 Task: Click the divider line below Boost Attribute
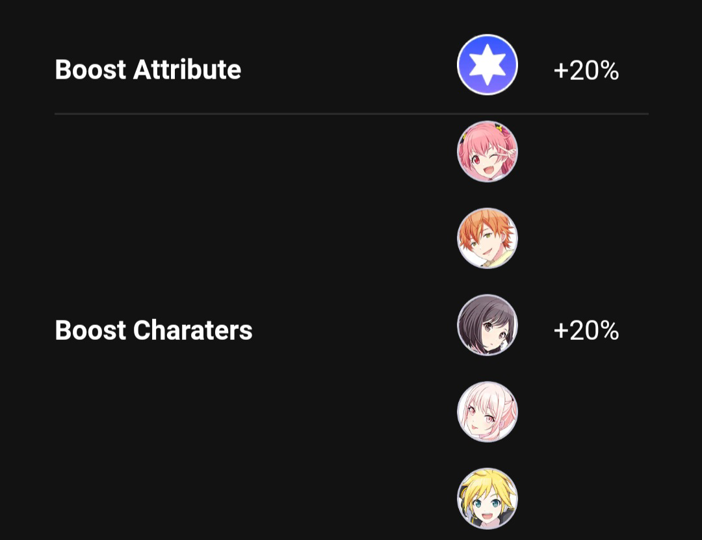351,114
